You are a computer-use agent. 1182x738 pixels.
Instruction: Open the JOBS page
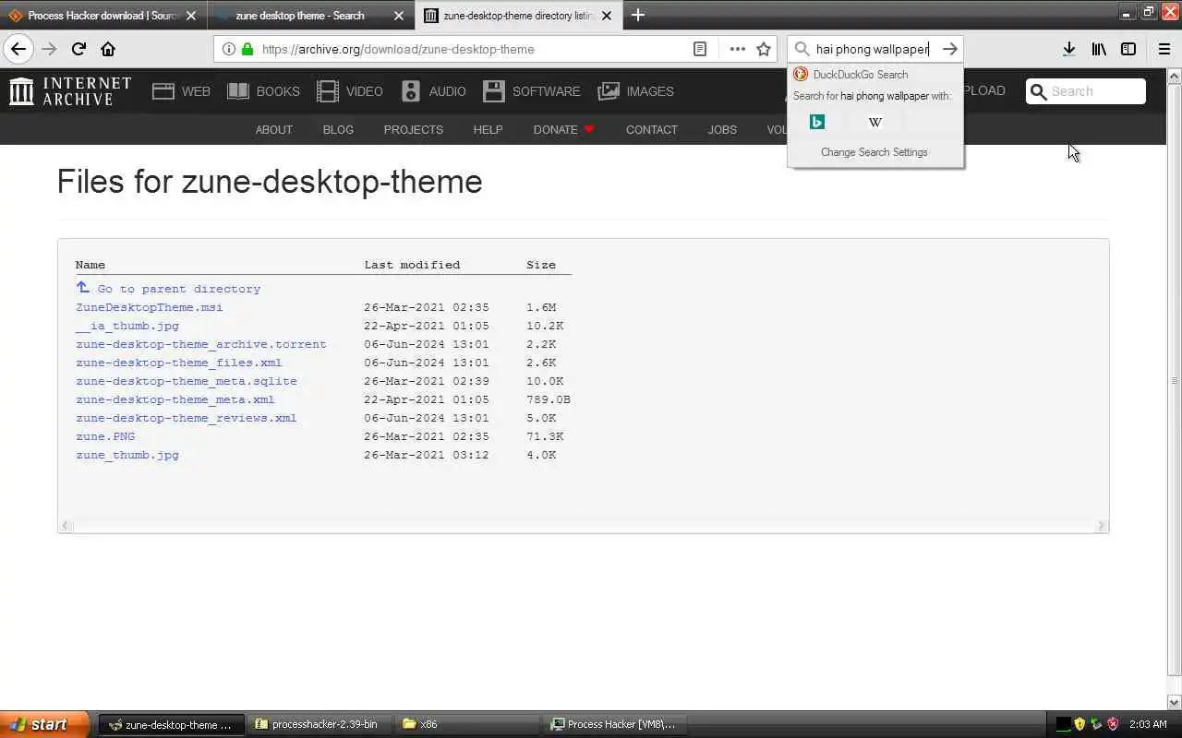pos(722,129)
